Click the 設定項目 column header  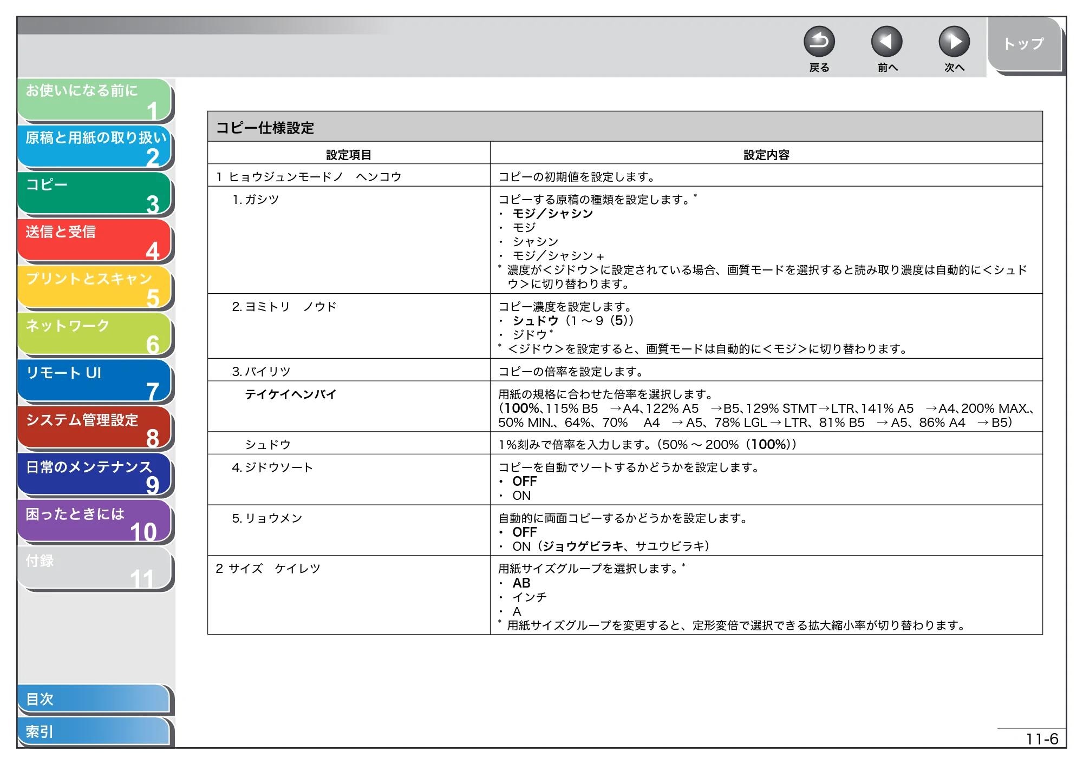pos(349,155)
